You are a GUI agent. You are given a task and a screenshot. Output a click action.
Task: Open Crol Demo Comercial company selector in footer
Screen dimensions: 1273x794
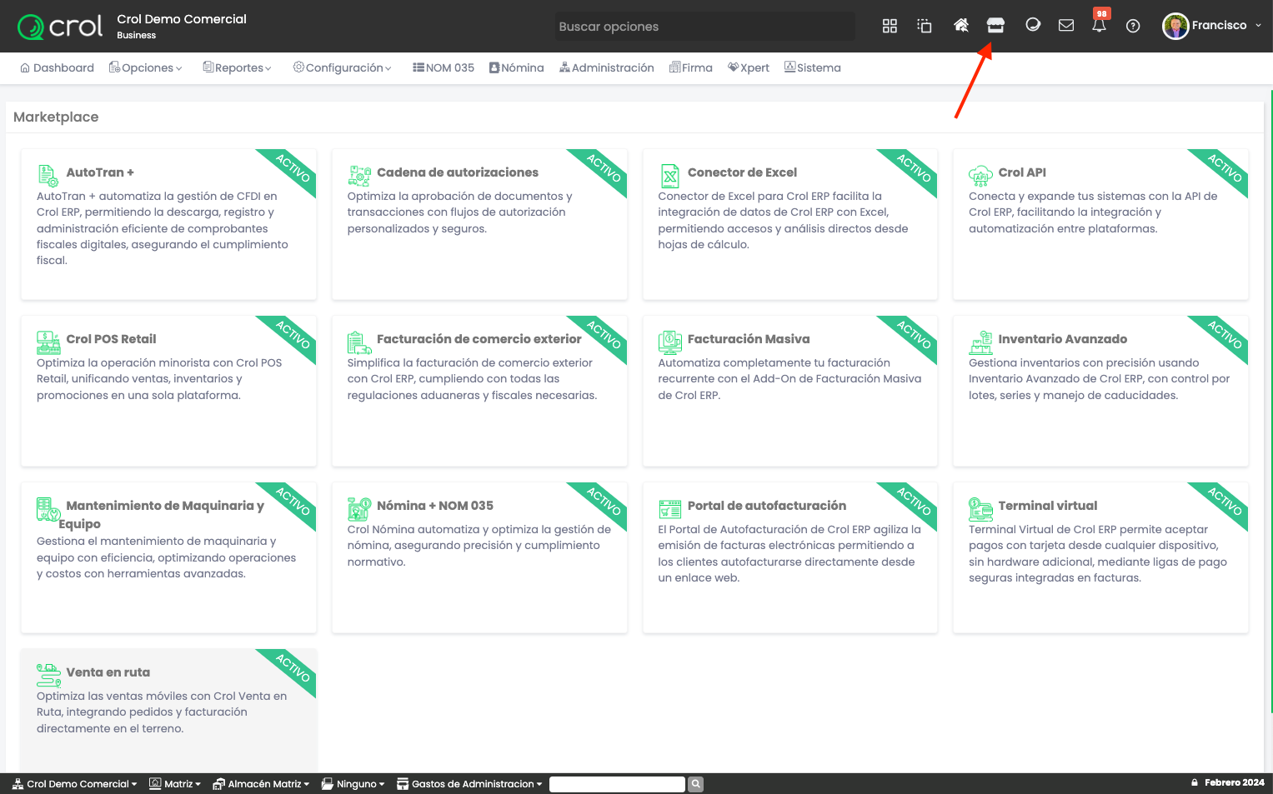coord(75,784)
